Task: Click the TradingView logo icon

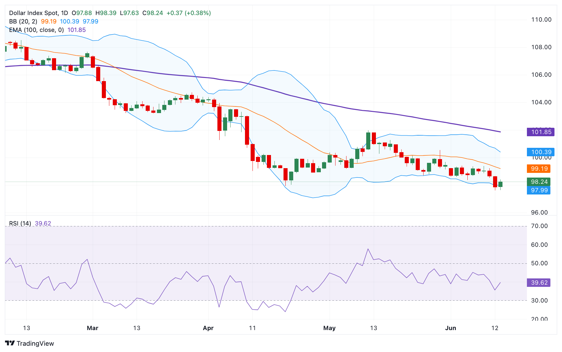Action: coord(10,343)
